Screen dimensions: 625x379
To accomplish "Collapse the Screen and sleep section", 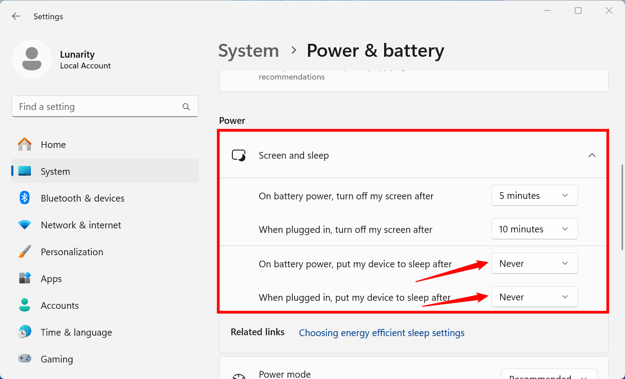I will pyautogui.click(x=592, y=156).
